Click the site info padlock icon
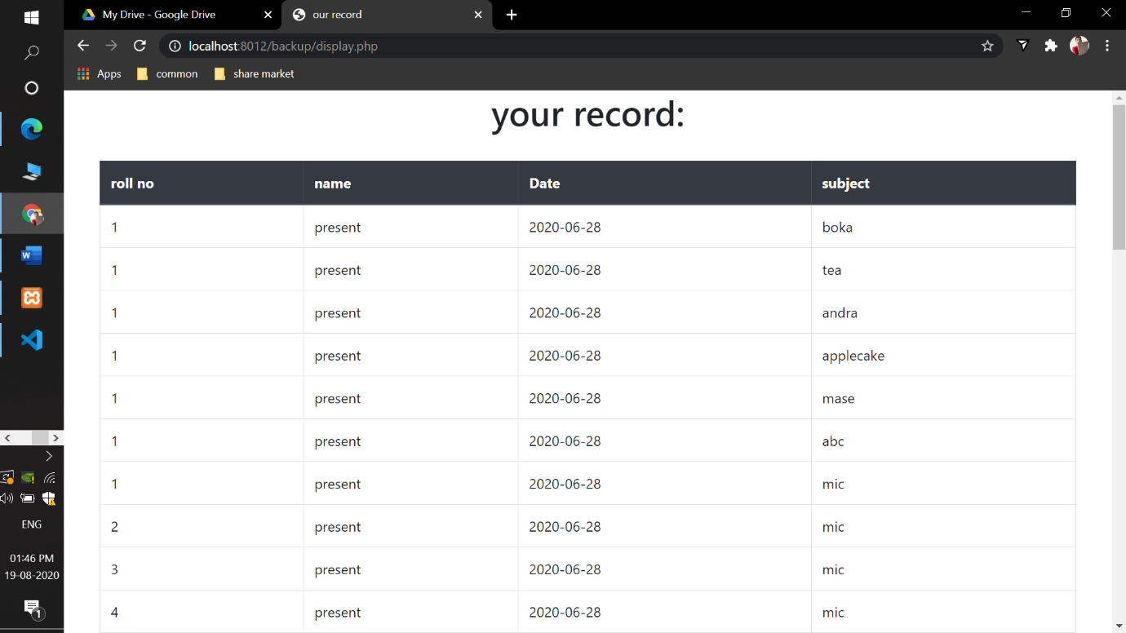This screenshot has height=633, width=1126. (175, 46)
